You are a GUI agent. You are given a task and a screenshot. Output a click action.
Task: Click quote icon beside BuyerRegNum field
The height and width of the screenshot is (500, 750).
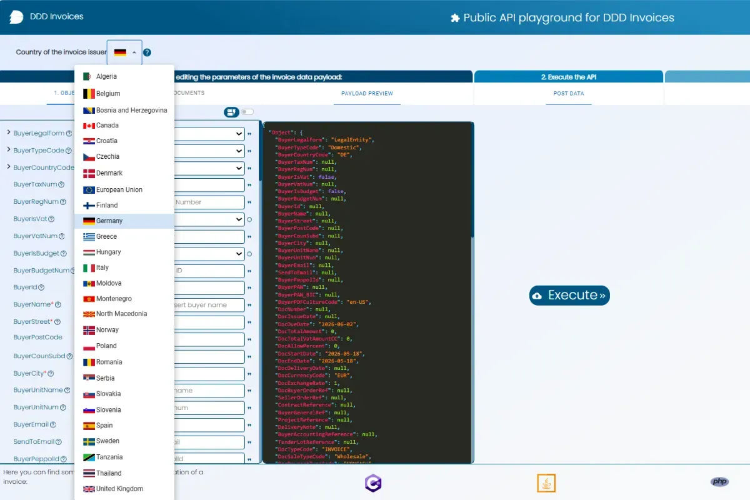[249, 202]
